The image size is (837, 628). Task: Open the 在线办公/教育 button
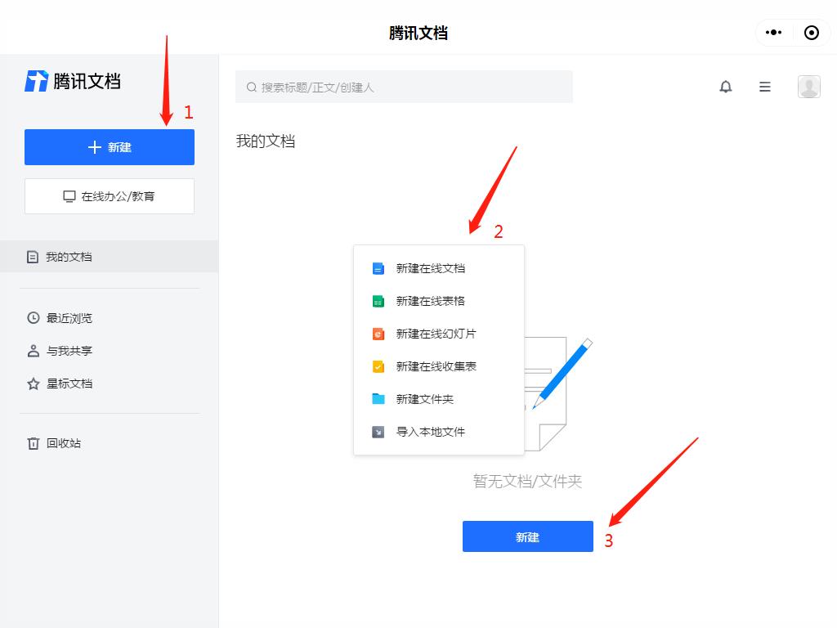coord(110,196)
